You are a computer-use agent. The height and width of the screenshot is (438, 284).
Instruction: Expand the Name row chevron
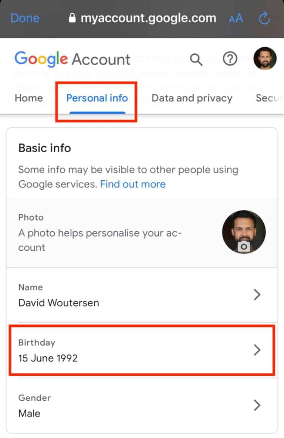(x=257, y=295)
